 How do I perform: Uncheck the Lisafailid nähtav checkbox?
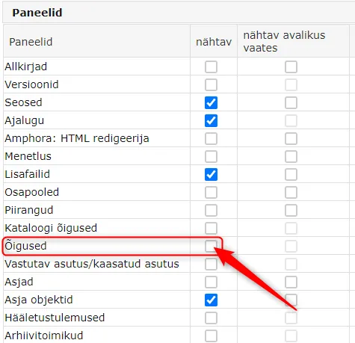click(211, 174)
